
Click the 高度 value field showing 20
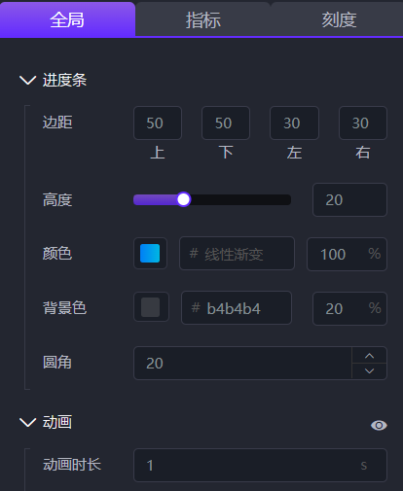pyautogui.click(x=349, y=200)
